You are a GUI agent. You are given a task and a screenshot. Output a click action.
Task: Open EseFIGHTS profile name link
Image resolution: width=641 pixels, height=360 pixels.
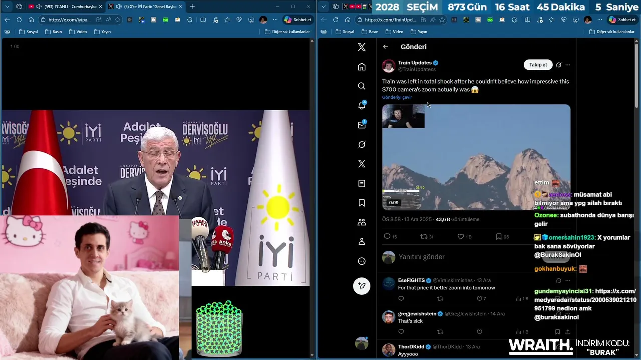tap(411, 280)
